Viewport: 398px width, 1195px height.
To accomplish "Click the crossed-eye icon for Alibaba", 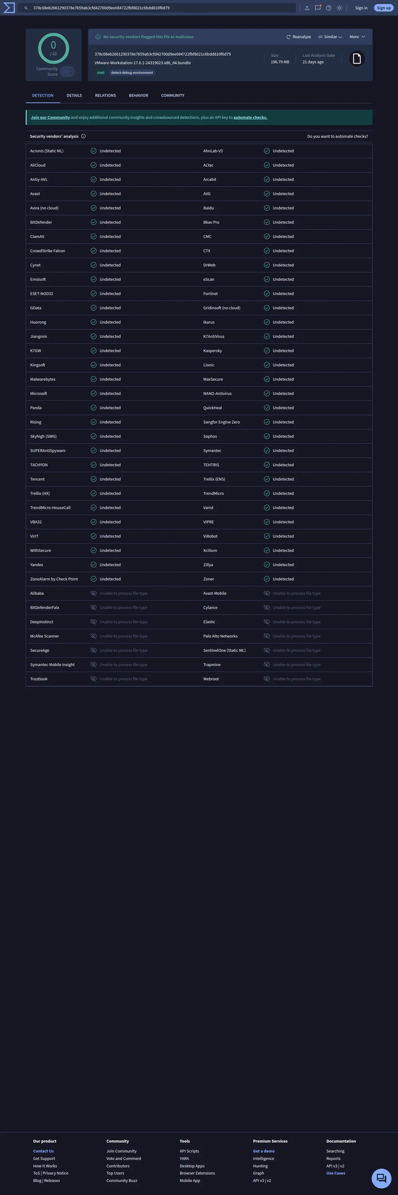I will pos(94,593).
